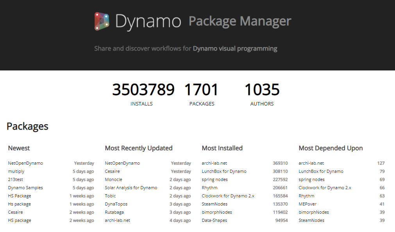Open the Rutabaga package
Viewport: 395px width, 232px height.
pos(114,212)
